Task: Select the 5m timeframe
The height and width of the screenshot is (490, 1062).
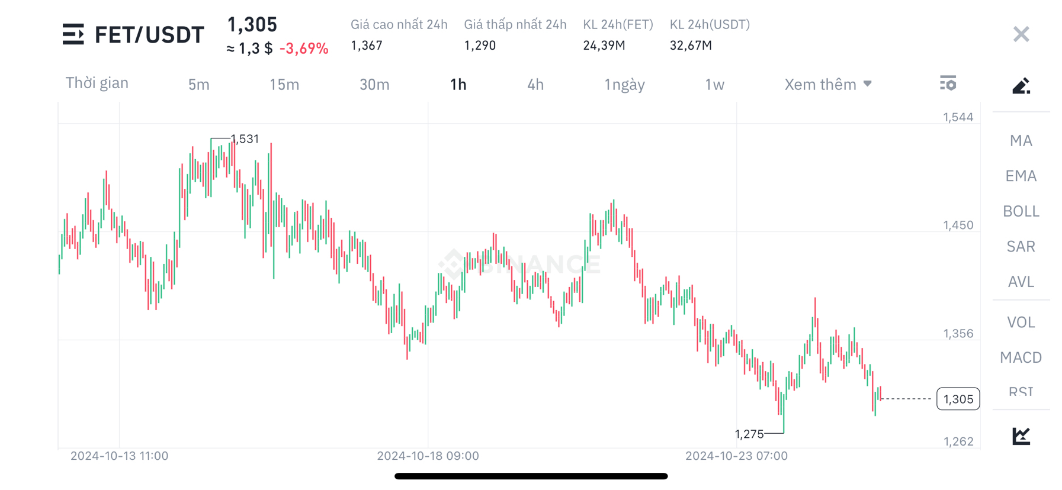Action: 198,84
